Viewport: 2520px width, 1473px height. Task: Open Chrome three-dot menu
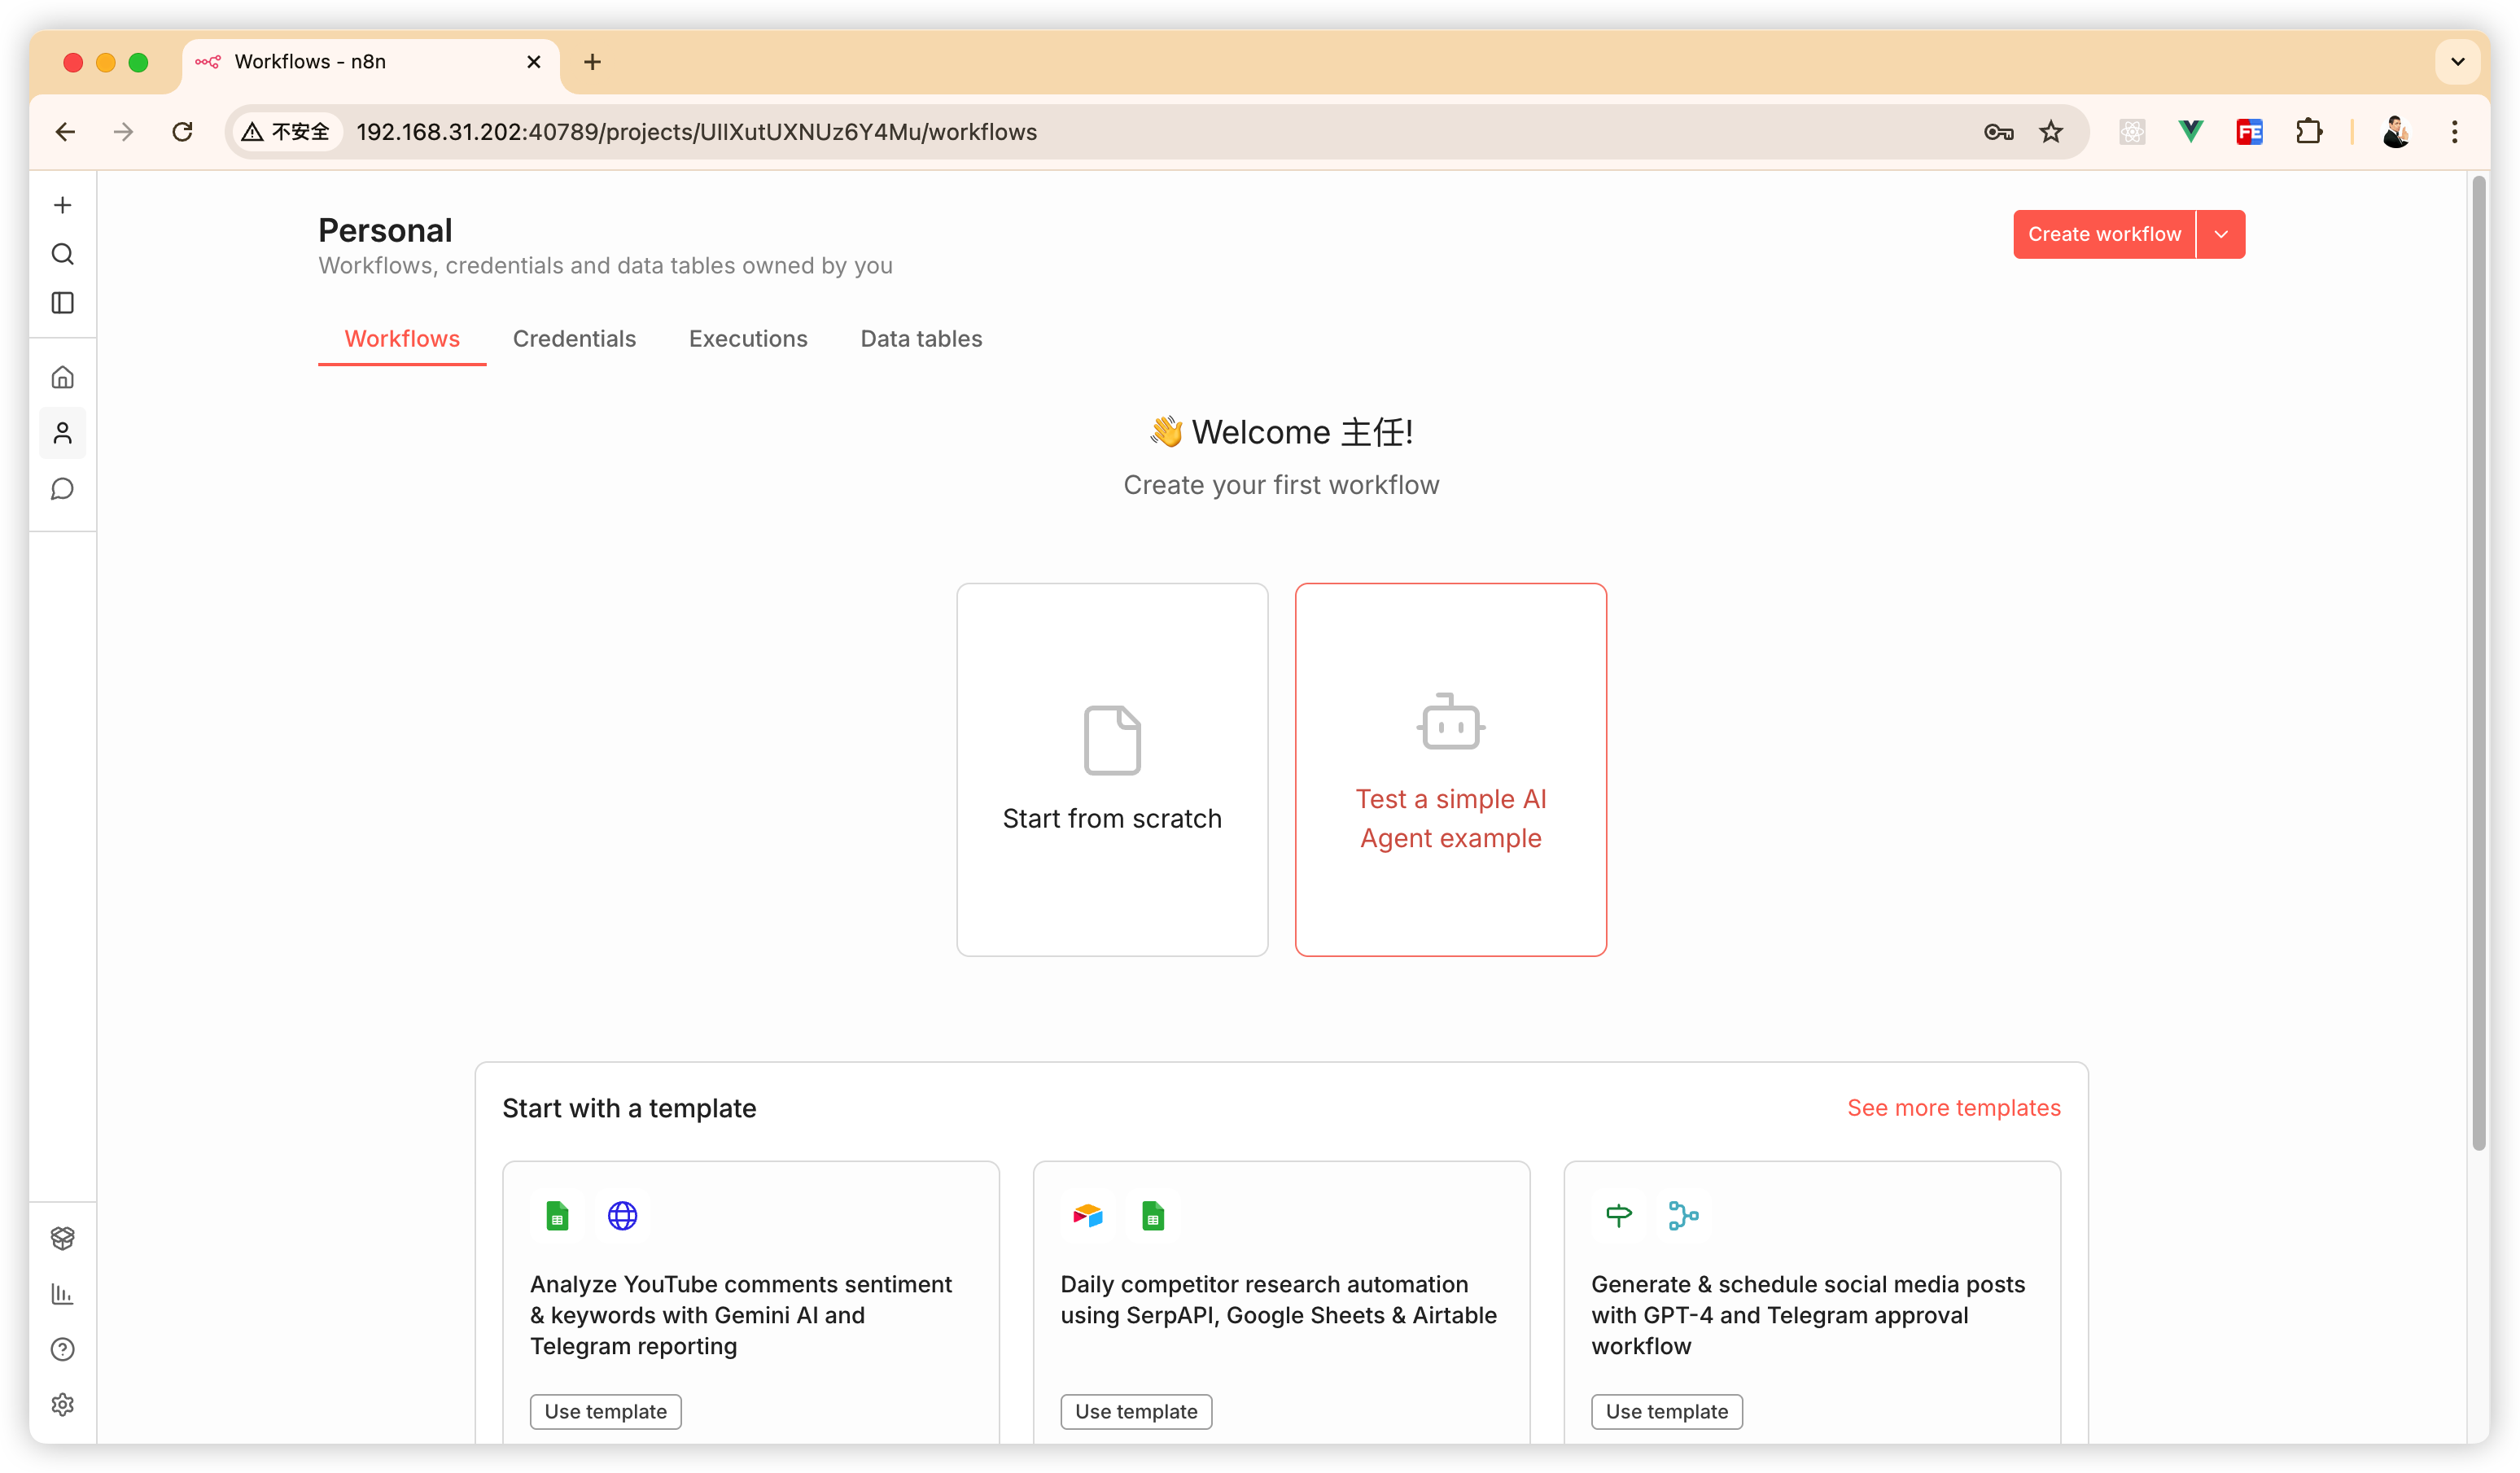click(x=2454, y=132)
